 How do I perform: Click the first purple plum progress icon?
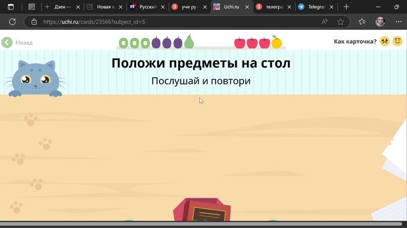tap(156, 42)
